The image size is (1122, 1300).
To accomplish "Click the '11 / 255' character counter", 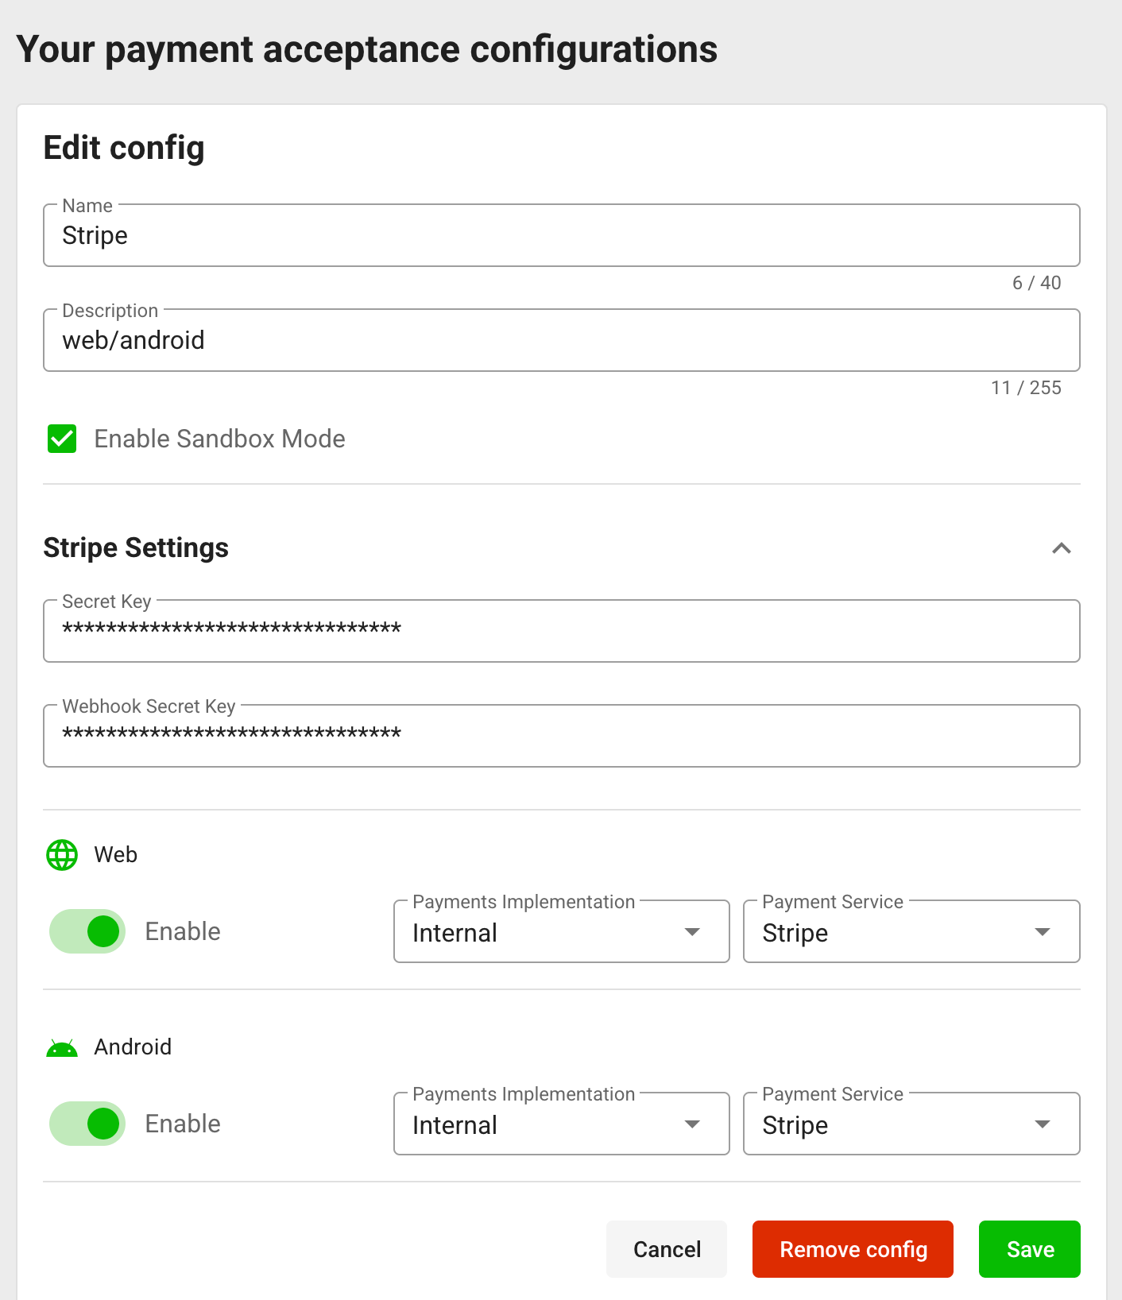I will [1026, 388].
